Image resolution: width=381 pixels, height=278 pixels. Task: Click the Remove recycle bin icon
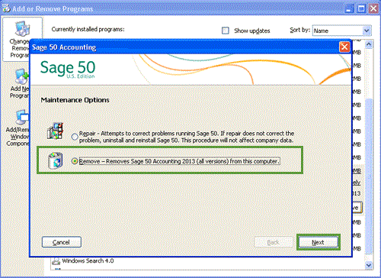pos(56,160)
